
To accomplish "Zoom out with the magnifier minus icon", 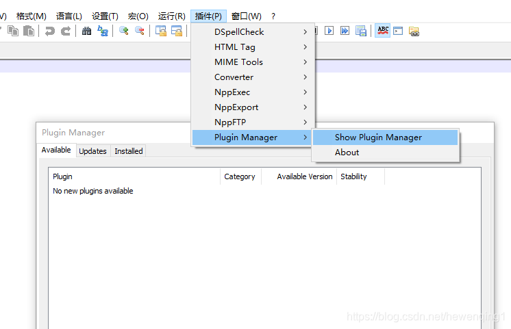I will 140,31.
